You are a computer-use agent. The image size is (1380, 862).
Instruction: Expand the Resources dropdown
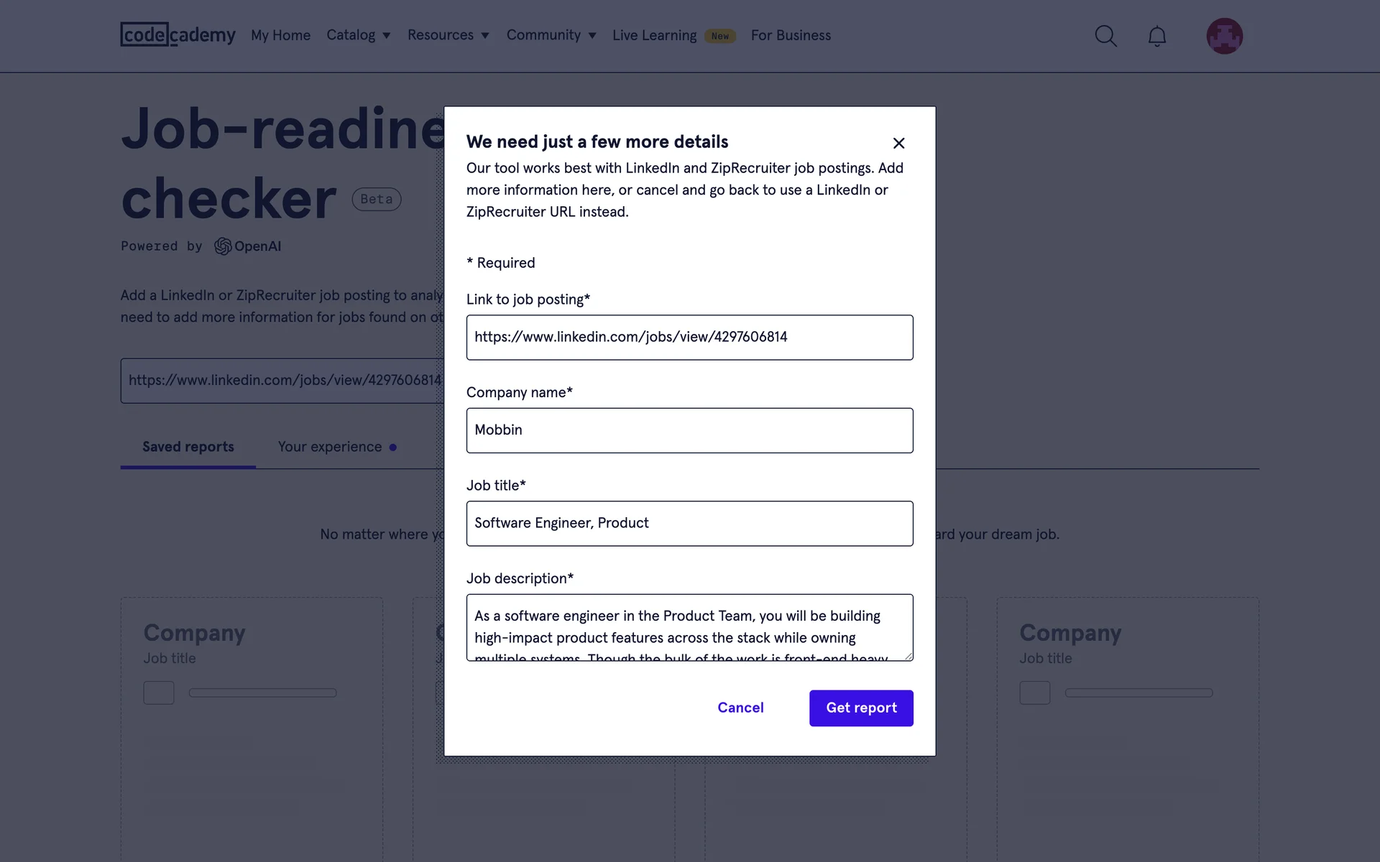448,35
